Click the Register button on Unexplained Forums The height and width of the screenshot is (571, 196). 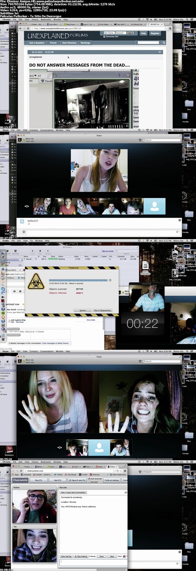click(155, 33)
